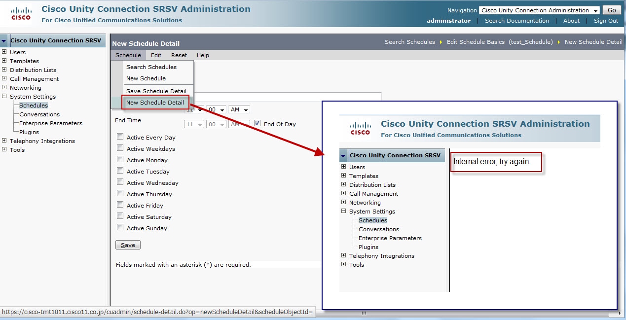This screenshot has height=320, width=626.
Task: Check Active Sunday checkbox
Action: pyautogui.click(x=120, y=227)
